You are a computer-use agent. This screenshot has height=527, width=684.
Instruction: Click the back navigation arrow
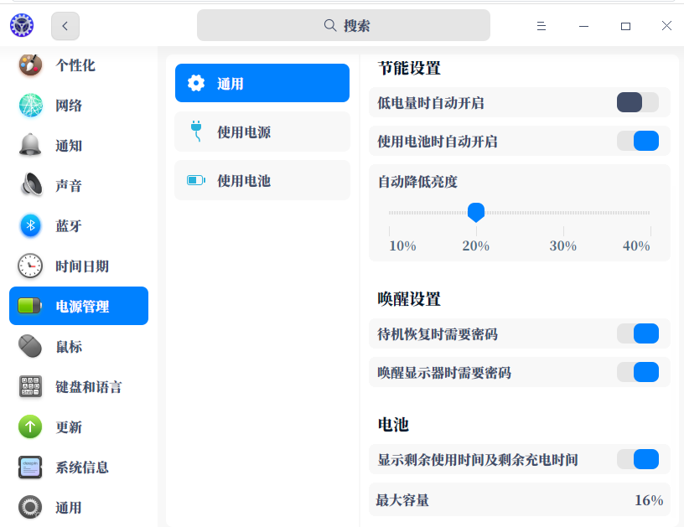65,26
